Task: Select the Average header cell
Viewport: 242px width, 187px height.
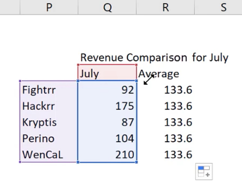Action: [165, 74]
